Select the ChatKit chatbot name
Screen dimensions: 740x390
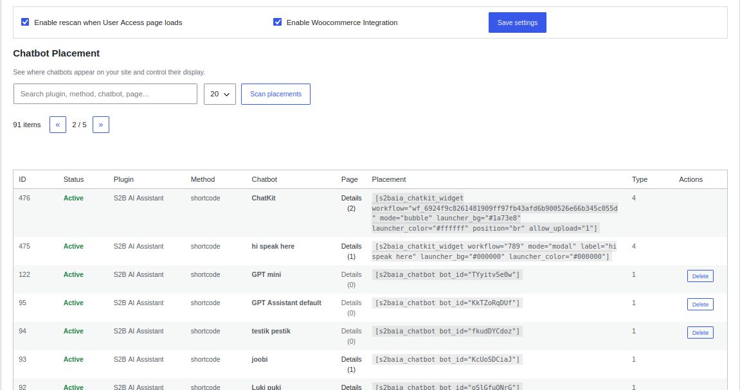point(264,198)
